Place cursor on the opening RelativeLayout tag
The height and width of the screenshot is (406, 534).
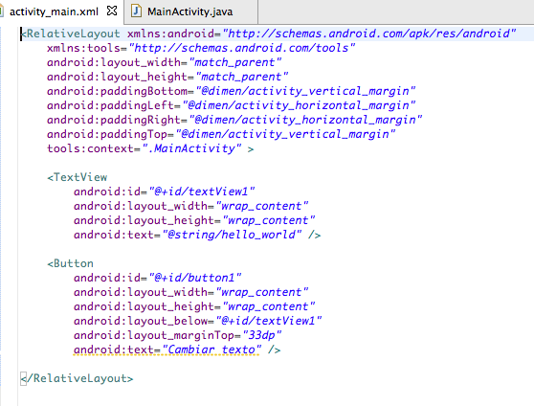click(70, 34)
